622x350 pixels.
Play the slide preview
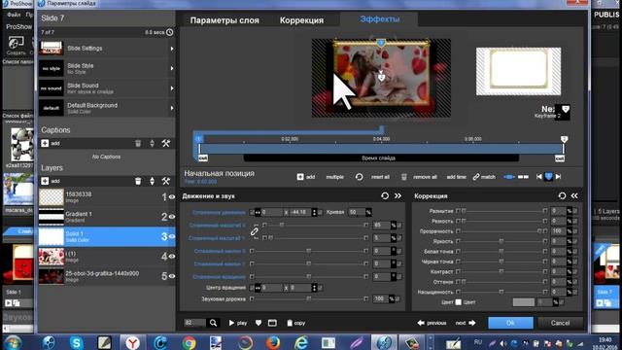coord(237,323)
